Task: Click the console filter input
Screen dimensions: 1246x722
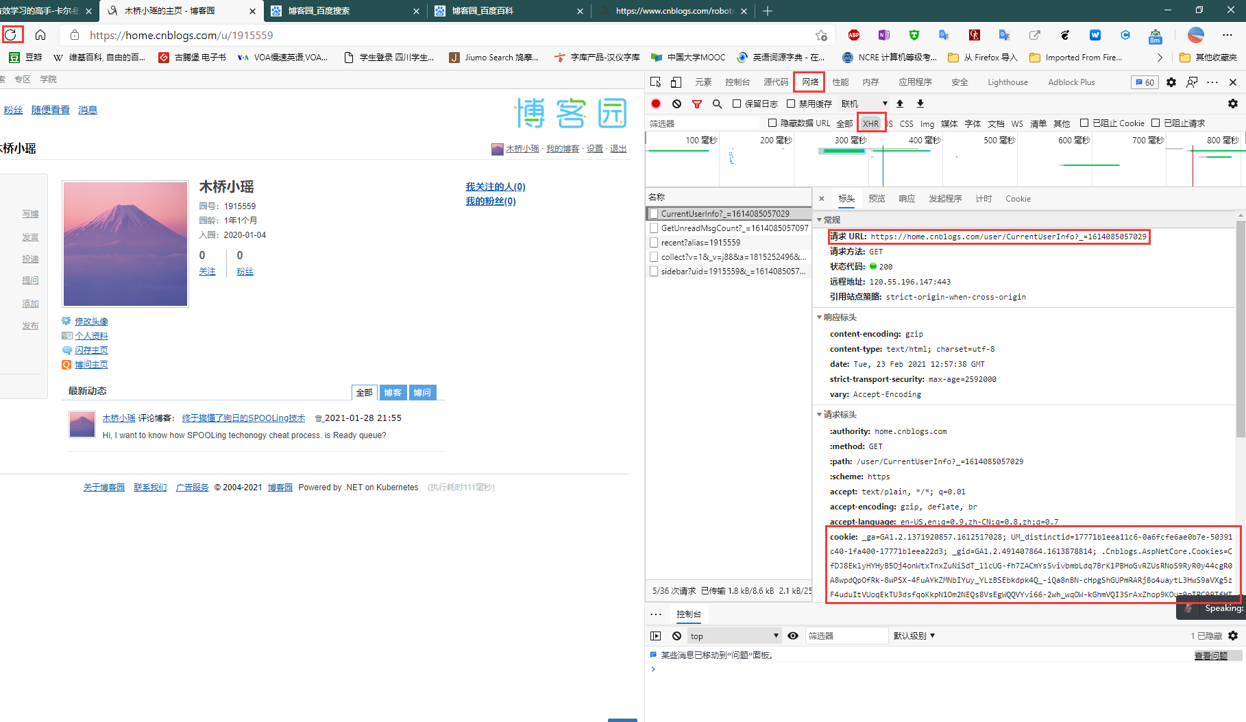Action: [x=846, y=636]
